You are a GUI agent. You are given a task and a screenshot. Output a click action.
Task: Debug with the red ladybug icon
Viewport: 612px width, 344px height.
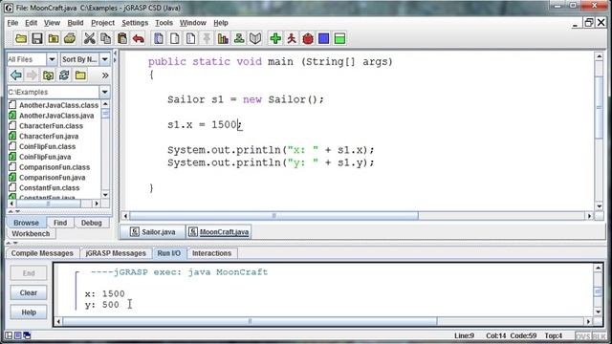click(308, 38)
